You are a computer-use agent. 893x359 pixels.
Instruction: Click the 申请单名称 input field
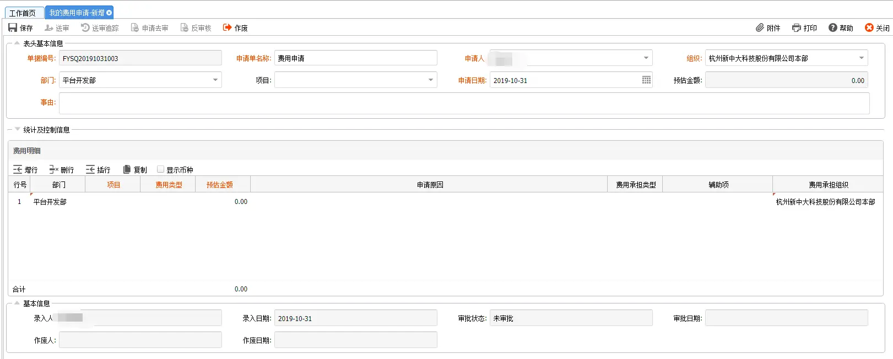pyautogui.click(x=355, y=58)
